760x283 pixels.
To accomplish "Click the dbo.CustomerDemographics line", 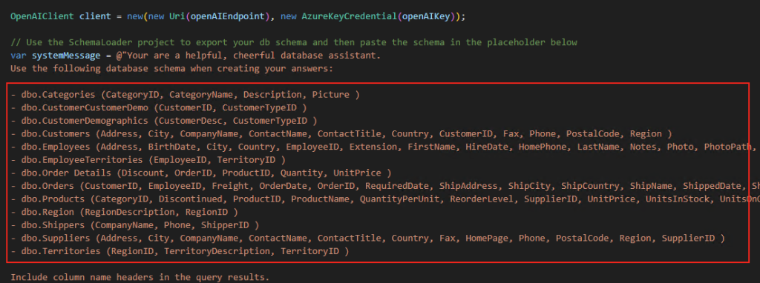I will tap(164, 121).
